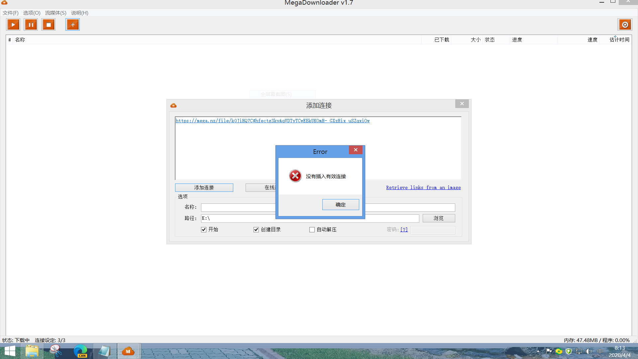Pause downloads using the pause toolbar icon
Screen dimensions: 638x359
coord(31,25)
